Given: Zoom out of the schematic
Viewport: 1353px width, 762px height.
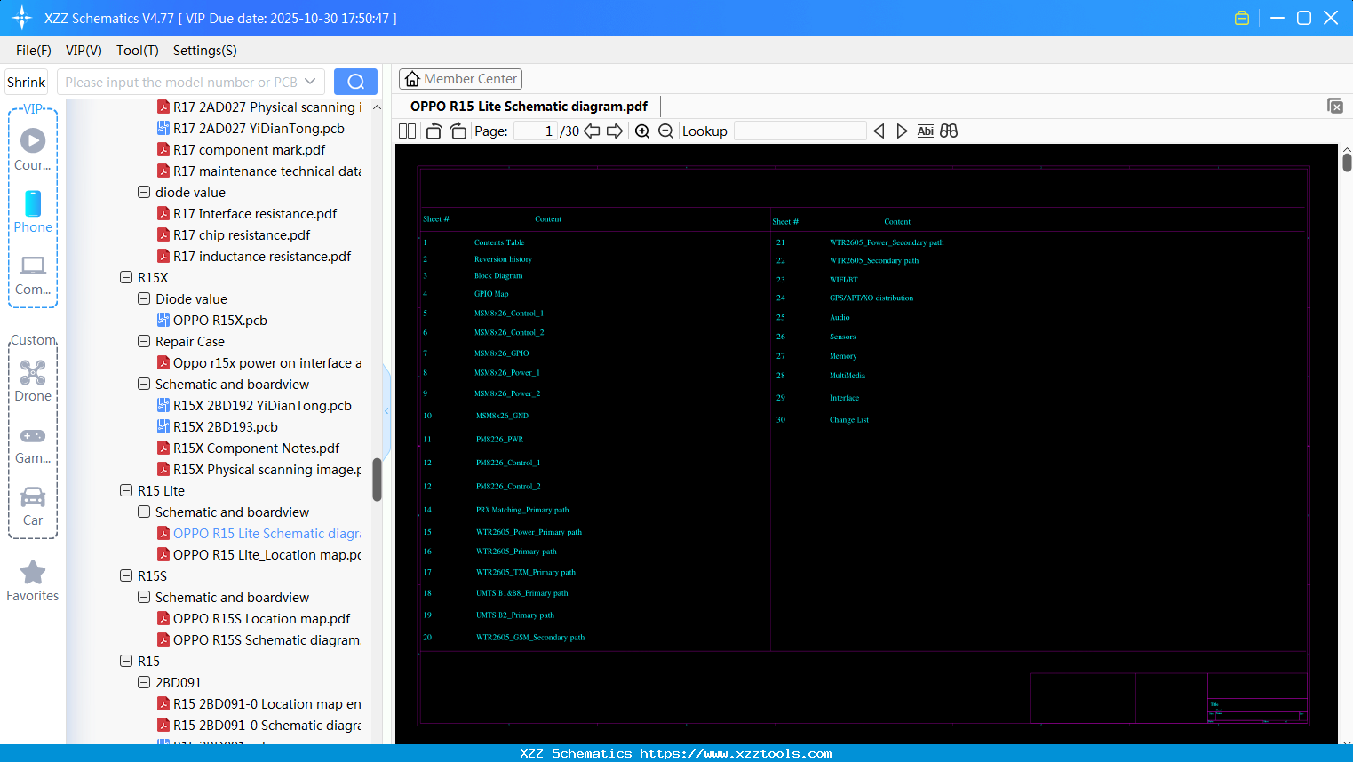Looking at the screenshot, I should click(x=665, y=131).
